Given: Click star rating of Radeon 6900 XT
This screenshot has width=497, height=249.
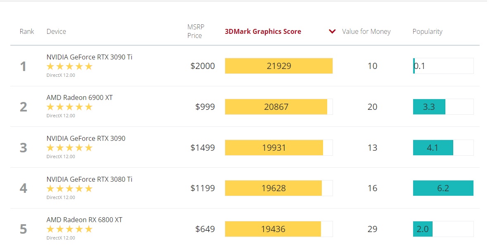Looking at the screenshot, I should pos(69,107).
